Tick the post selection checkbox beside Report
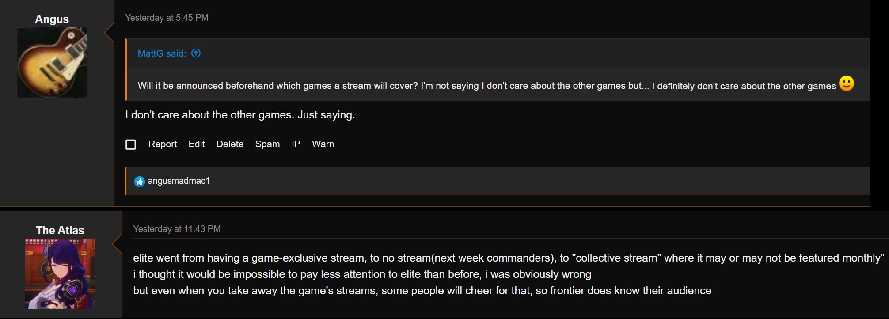Screen dimensions: 889x319 tap(131, 144)
